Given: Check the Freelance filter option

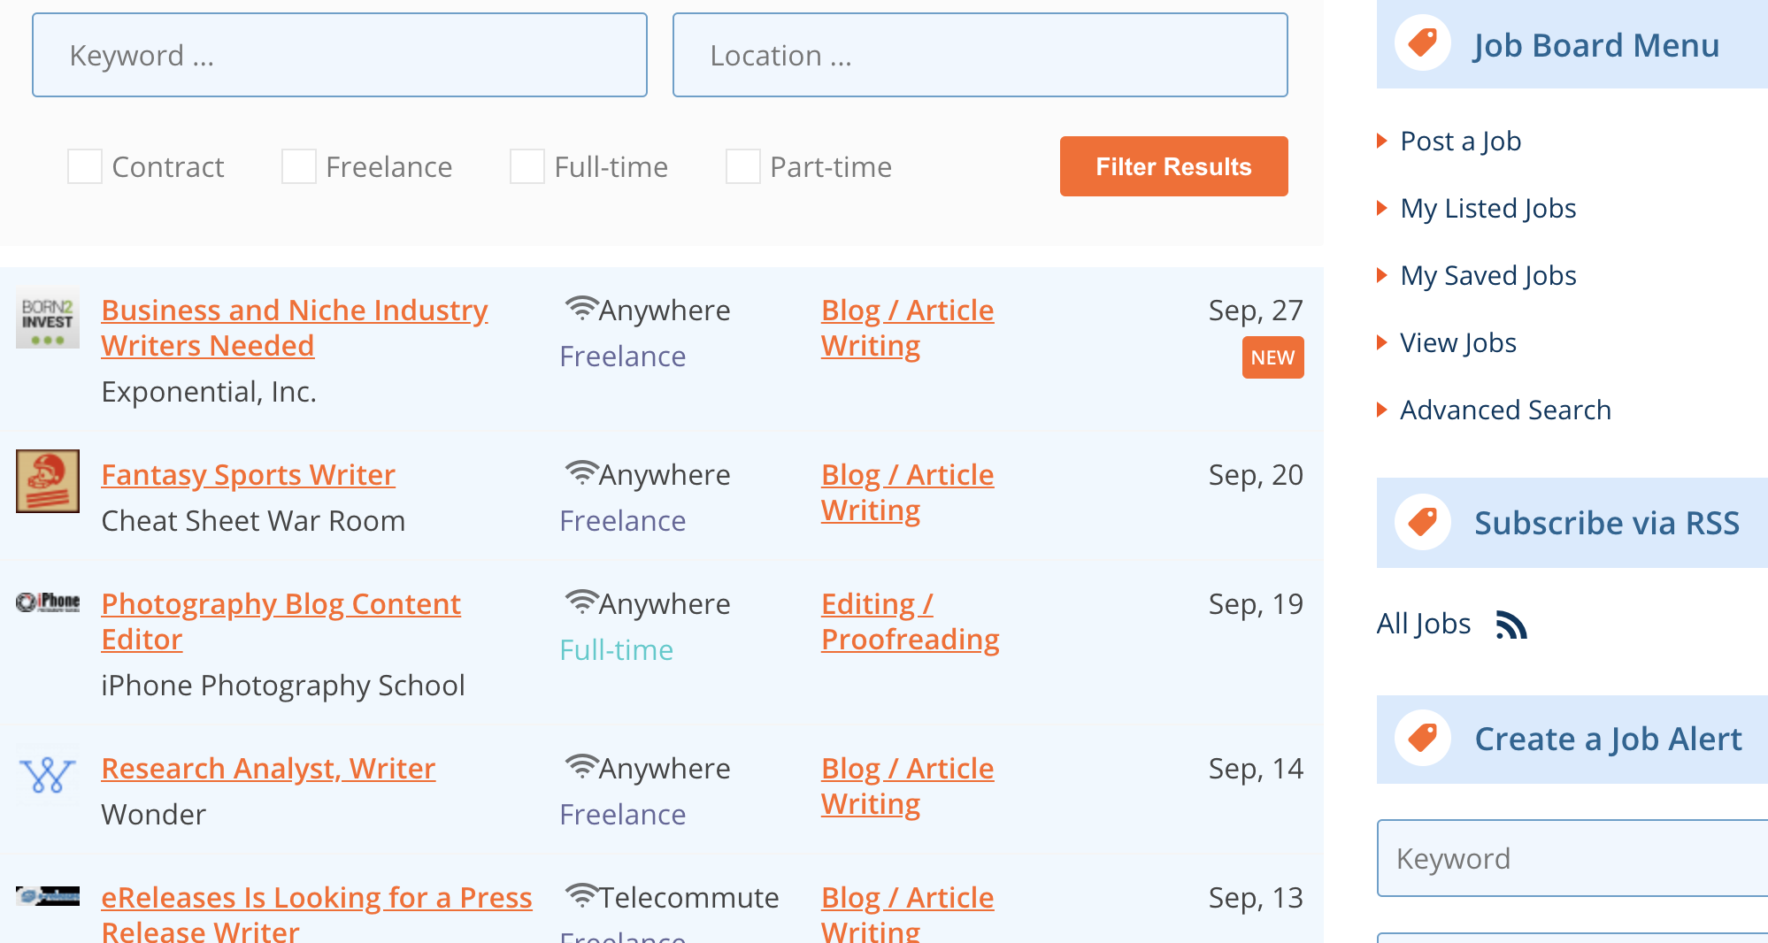Looking at the screenshot, I should click(x=300, y=166).
